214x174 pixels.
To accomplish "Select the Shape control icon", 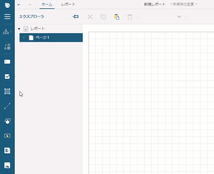I will pyautogui.click(x=7, y=121).
